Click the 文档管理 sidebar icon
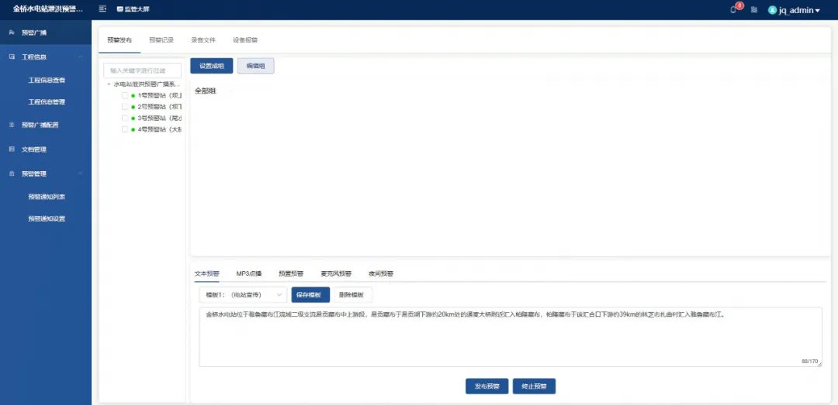The image size is (838, 405). click(x=12, y=149)
